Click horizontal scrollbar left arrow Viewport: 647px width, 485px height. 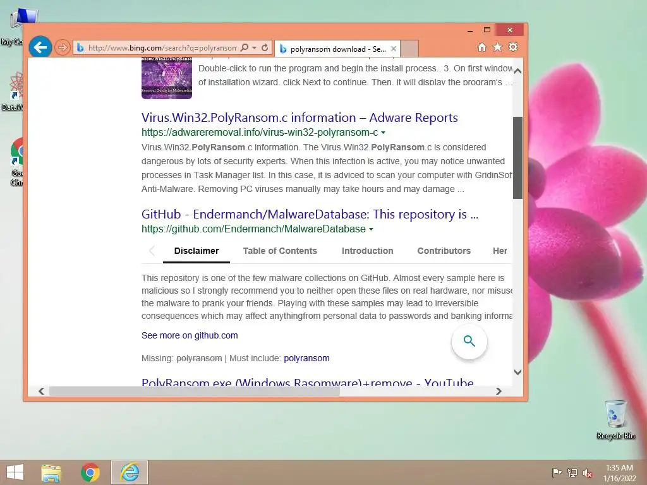point(41,391)
